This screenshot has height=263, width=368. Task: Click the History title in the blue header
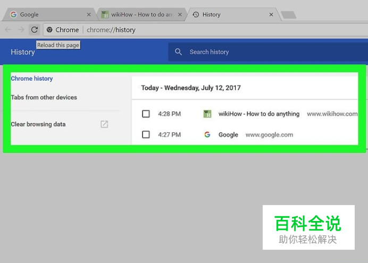(x=23, y=52)
